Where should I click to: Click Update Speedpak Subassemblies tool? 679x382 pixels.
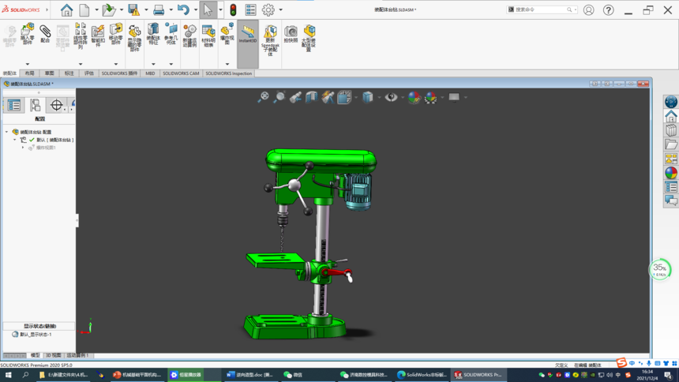(x=270, y=41)
